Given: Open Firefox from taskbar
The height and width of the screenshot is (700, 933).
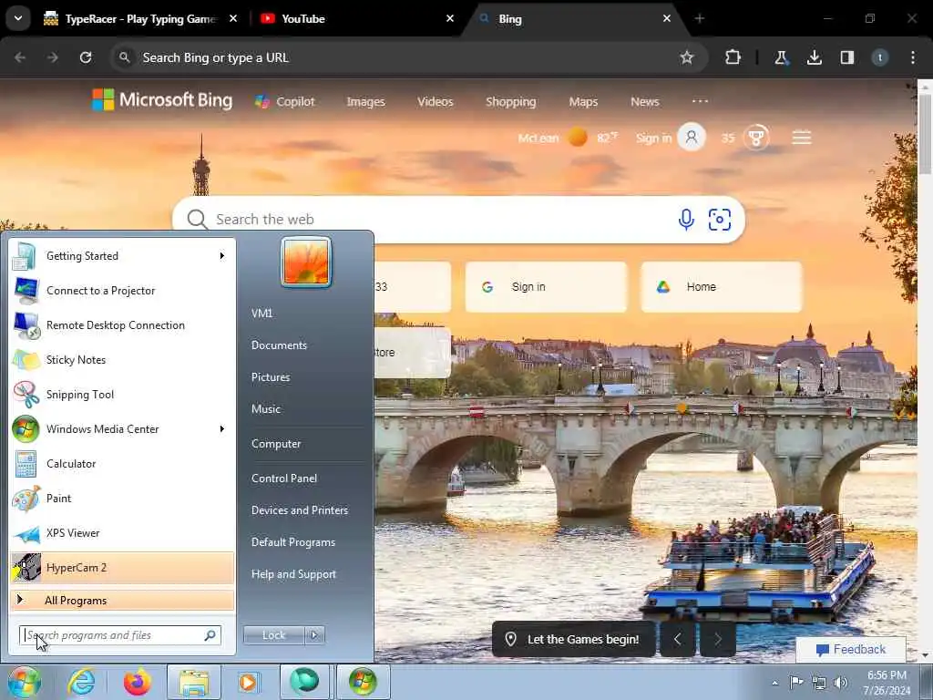Looking at the screenshot, I should [x=138, y=682].
